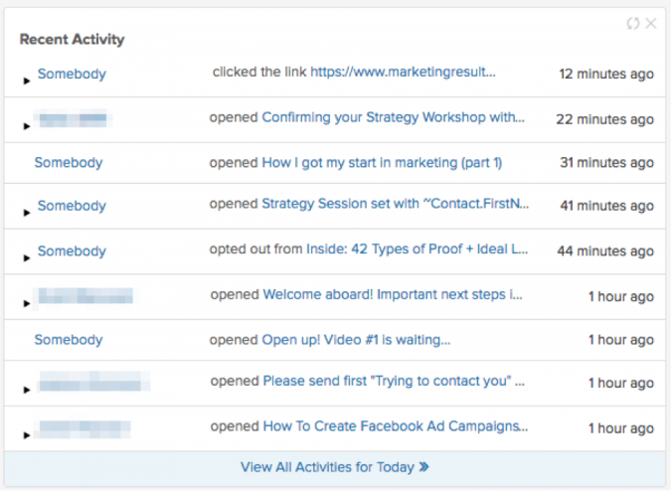
Task: Expand the Trying to contact you row
Action: [27, 390]
